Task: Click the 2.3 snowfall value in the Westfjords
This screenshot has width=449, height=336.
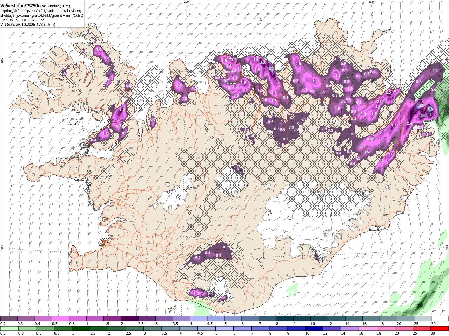Action: [x=122, y=110]
